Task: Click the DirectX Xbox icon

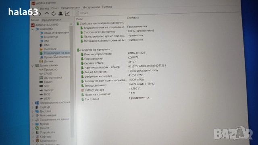Action: click(x=37, y=128)
